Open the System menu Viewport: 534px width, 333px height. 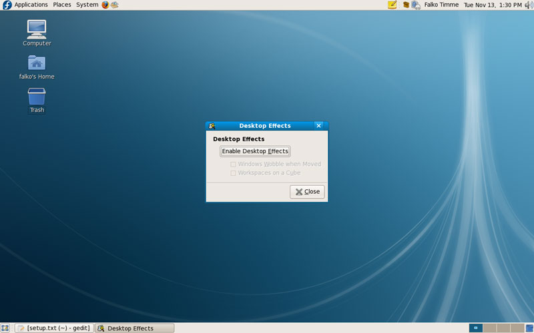point(87,5)
